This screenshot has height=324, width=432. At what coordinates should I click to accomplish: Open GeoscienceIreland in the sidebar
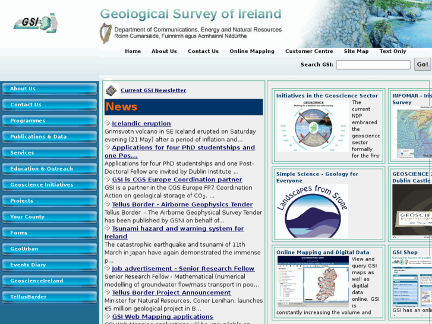click(x=49, y=281)
